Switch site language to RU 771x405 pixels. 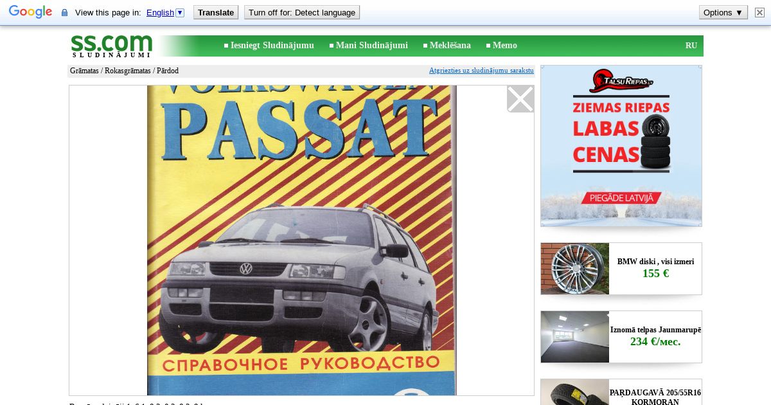(x=691, y=45)
